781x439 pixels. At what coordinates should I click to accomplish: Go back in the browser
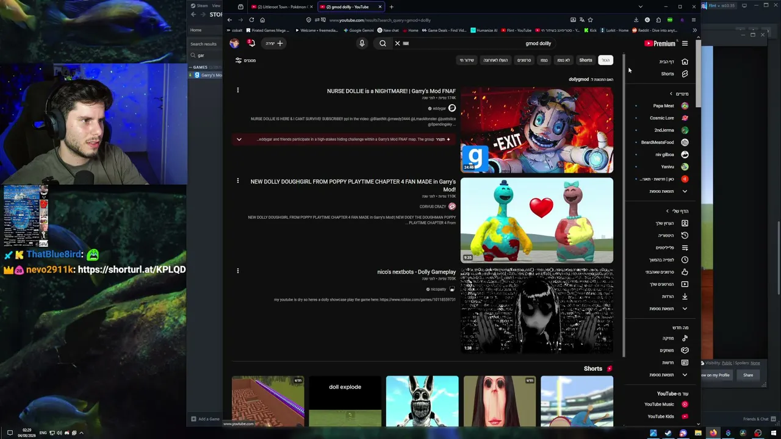tap(229, 20)
